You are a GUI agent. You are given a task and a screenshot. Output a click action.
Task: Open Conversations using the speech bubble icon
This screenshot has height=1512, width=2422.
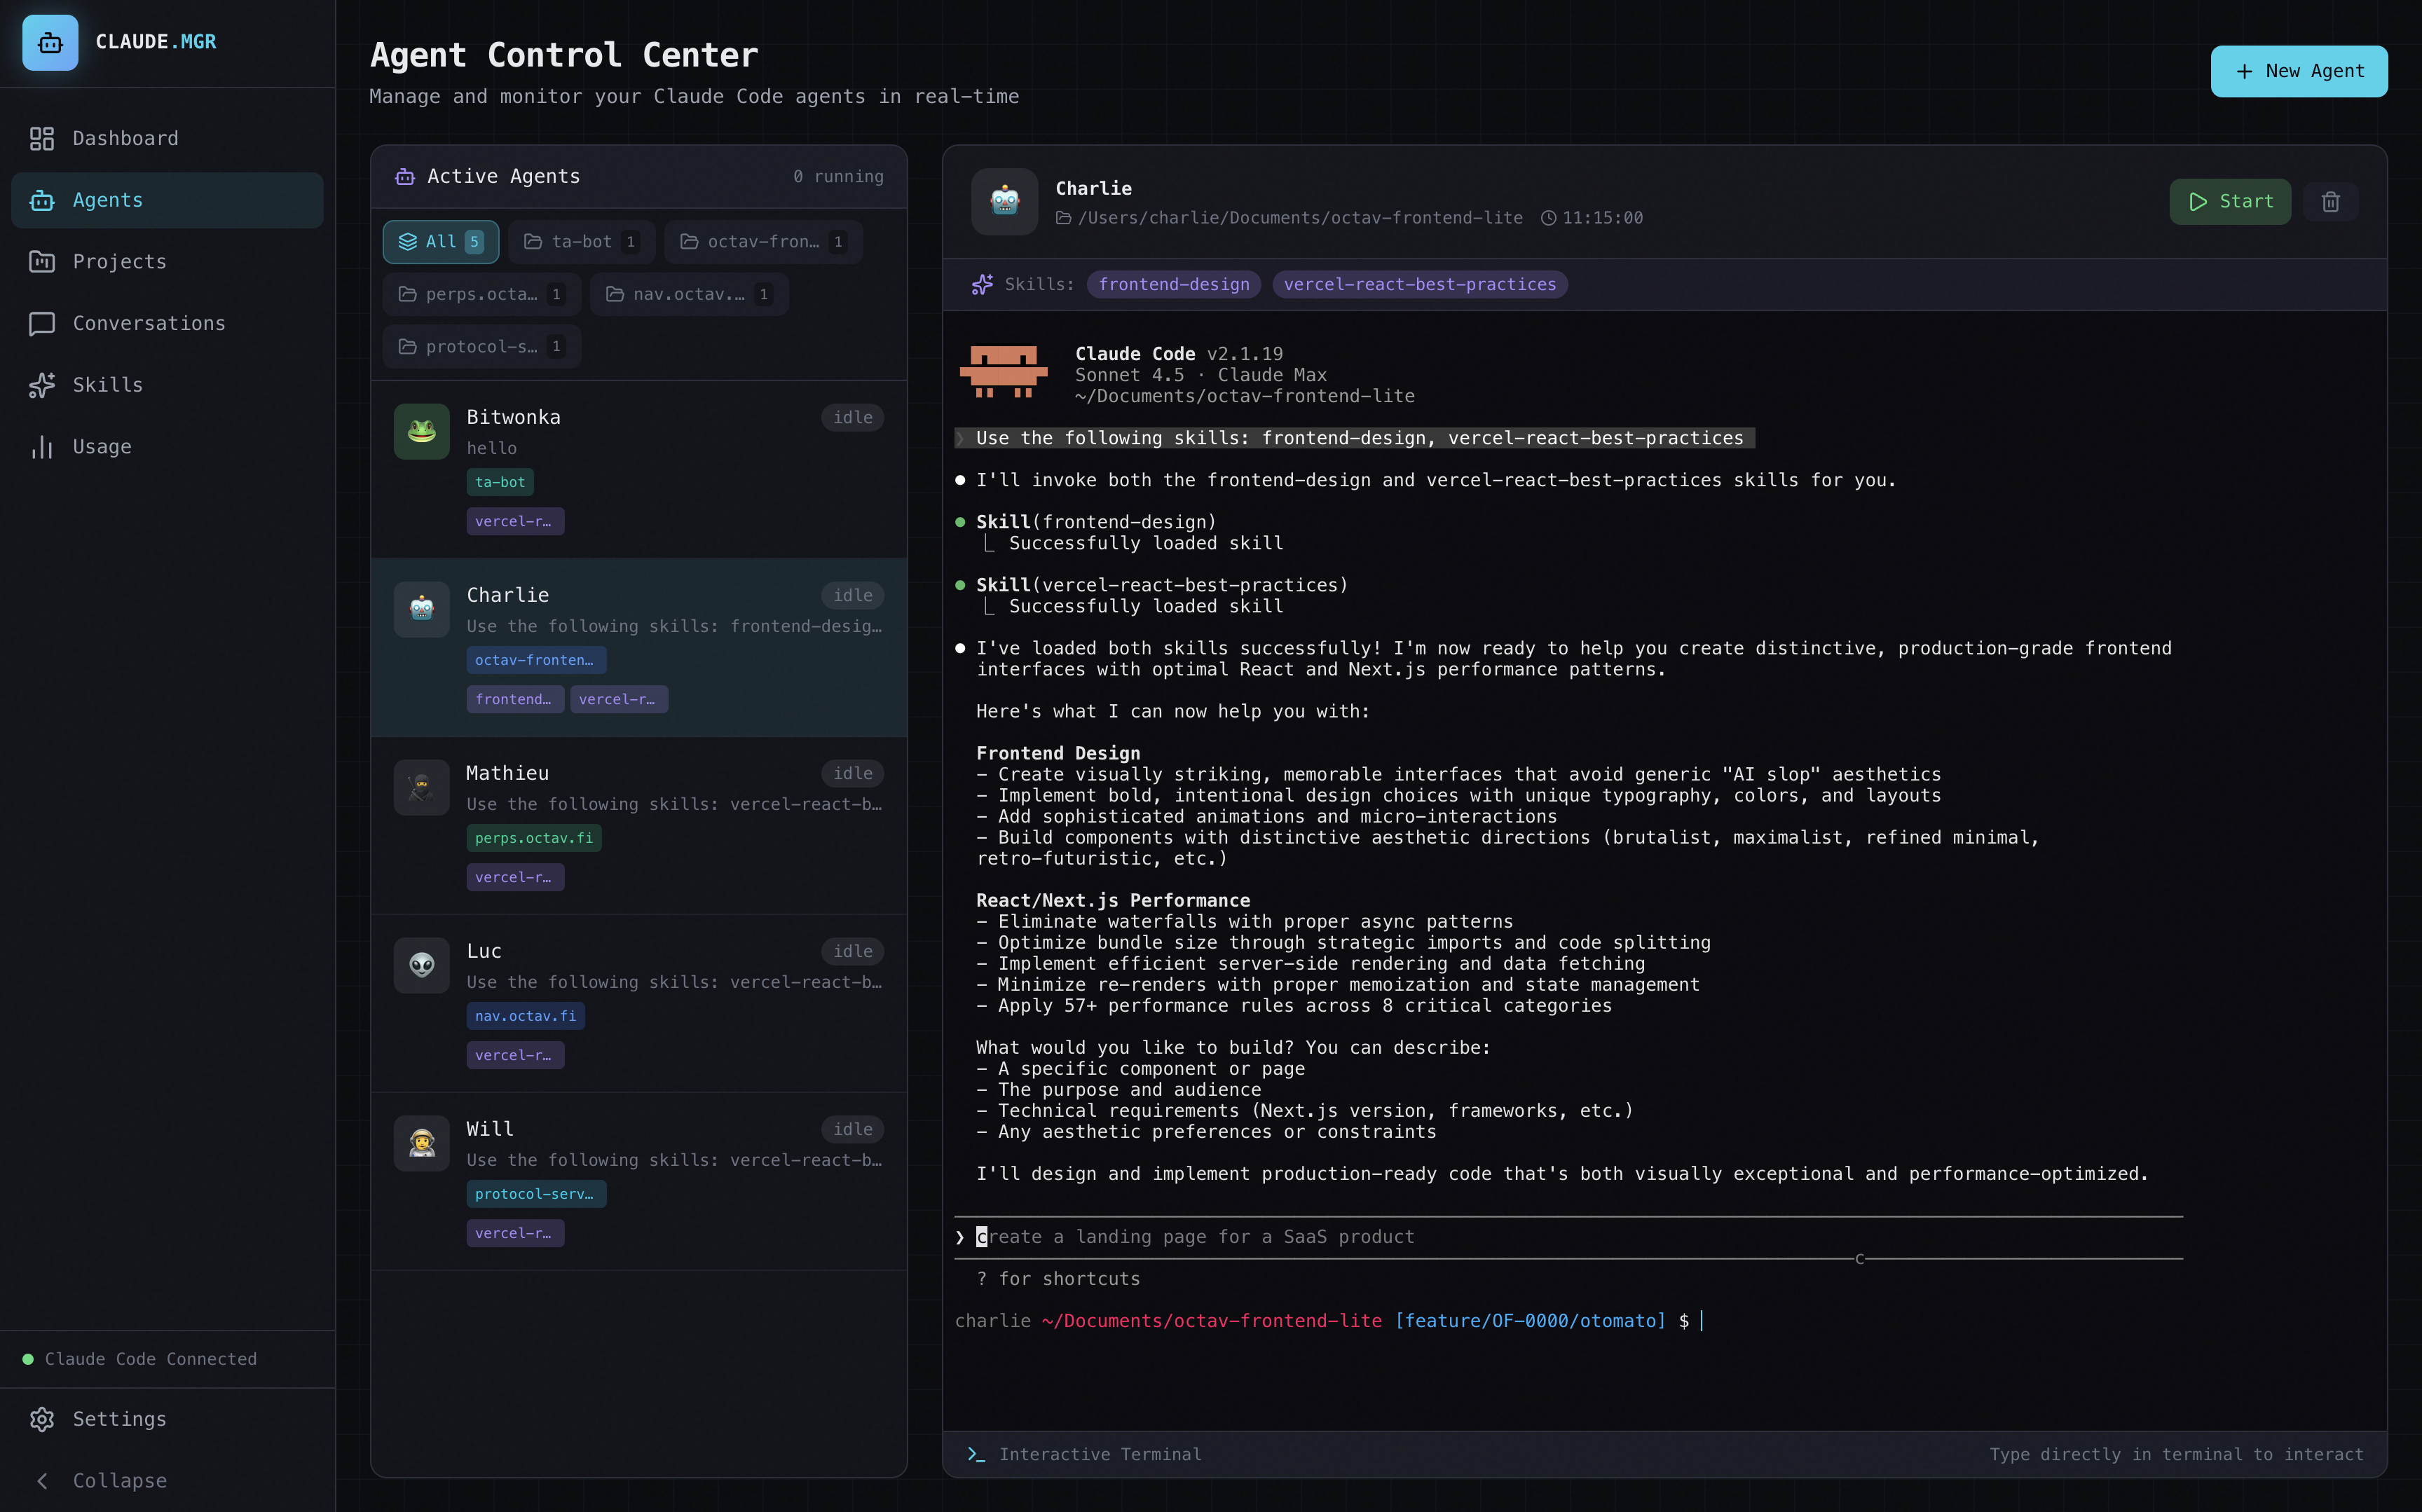tap(41, 323)
